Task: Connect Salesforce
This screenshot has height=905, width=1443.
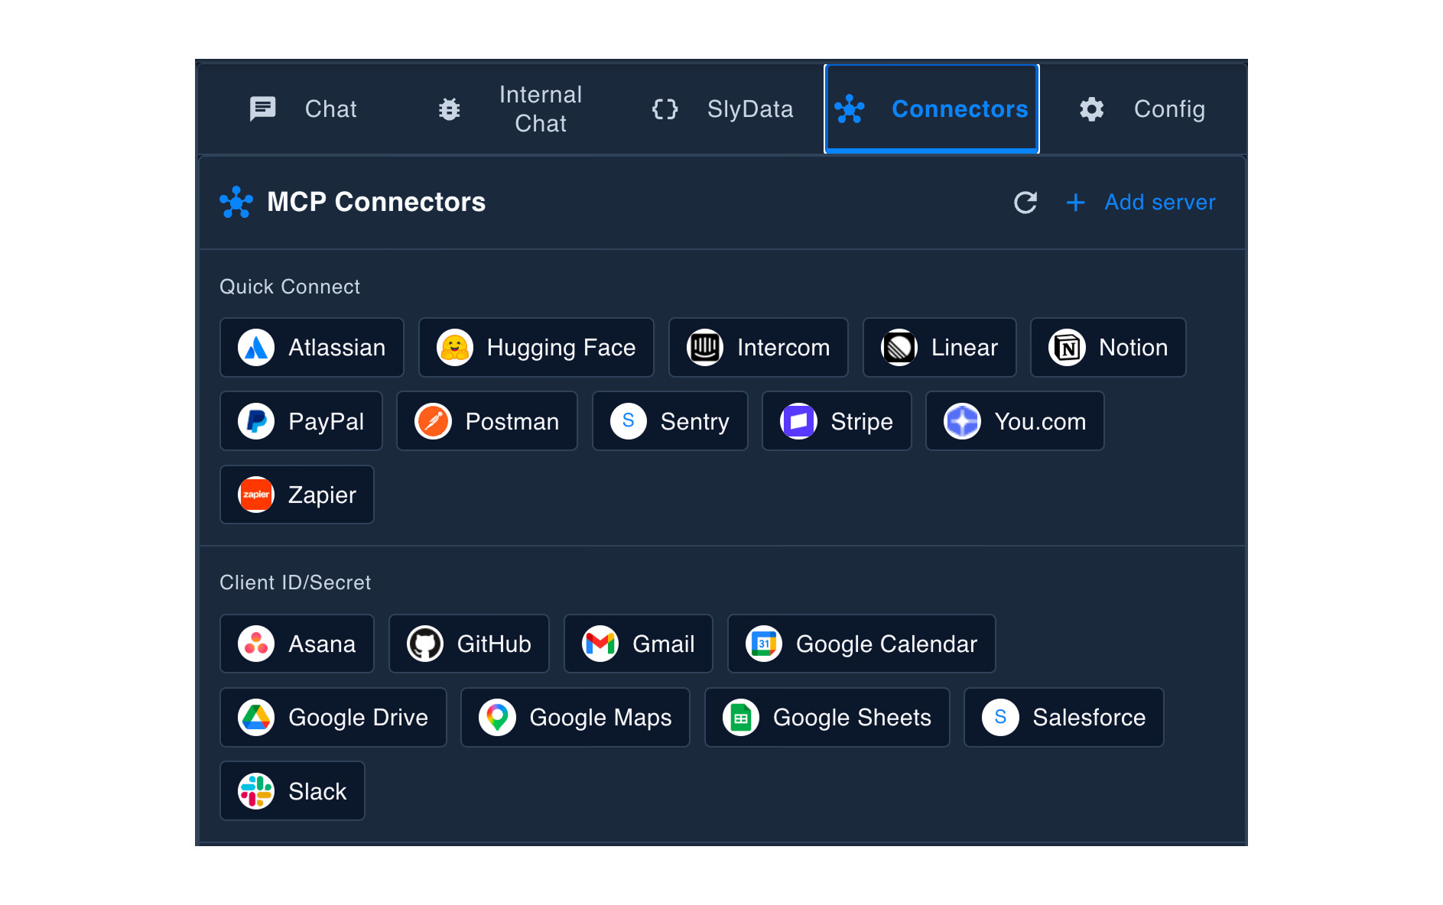Action: click(x=1064, y=717)
